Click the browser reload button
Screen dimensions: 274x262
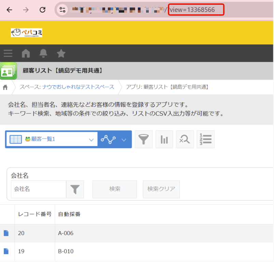pos(42,10)
